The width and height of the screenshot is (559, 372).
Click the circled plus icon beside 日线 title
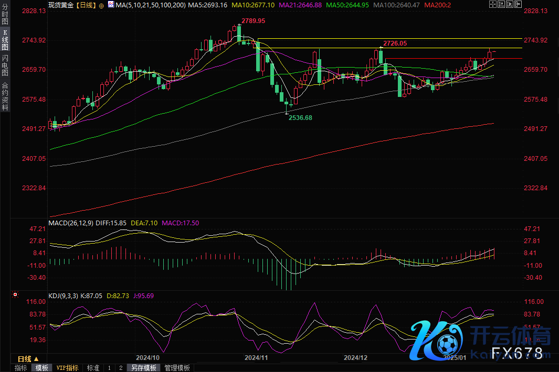(101, 5)
